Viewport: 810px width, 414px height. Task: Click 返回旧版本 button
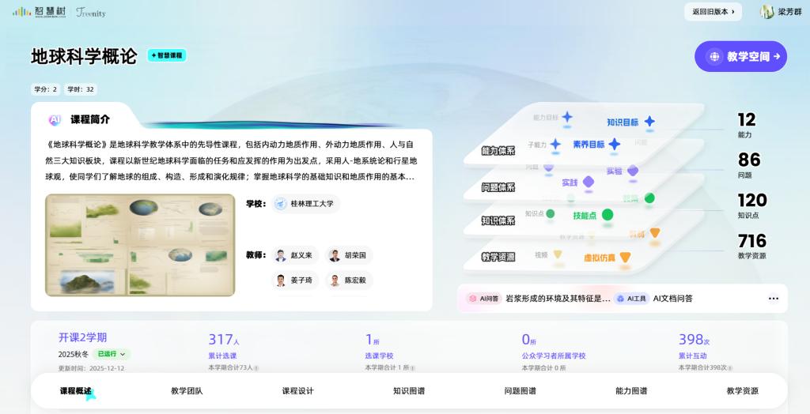point(713,12)
